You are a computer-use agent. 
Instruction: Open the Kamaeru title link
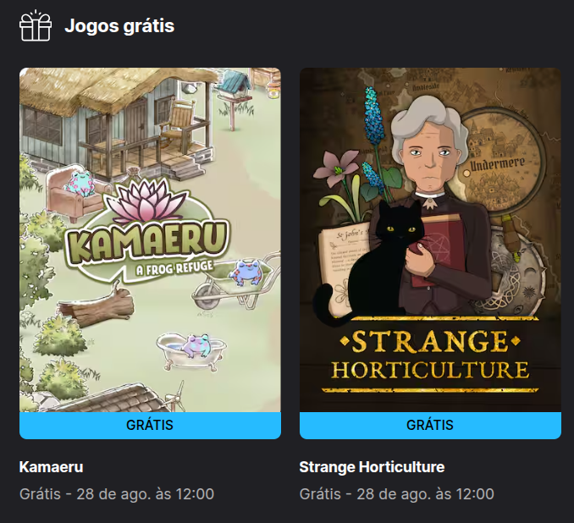click(52, 467)
